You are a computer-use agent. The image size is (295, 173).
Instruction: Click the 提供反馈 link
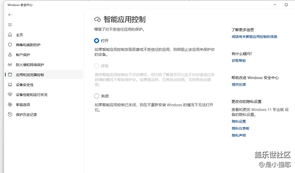pos(239,84)
